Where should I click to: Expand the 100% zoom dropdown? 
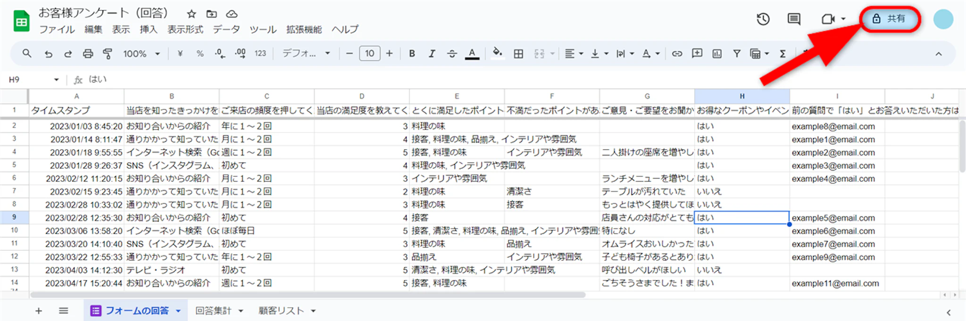coord(142,54)
